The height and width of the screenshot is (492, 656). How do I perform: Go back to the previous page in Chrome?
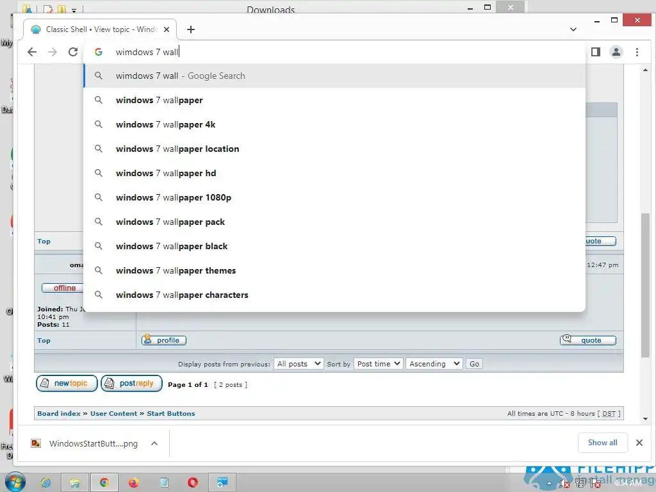[x=32, y=52]
